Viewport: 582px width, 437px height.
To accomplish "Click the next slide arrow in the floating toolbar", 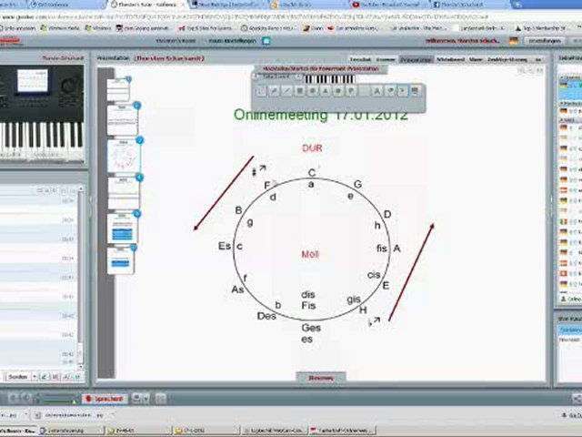I will coord(402,91).
